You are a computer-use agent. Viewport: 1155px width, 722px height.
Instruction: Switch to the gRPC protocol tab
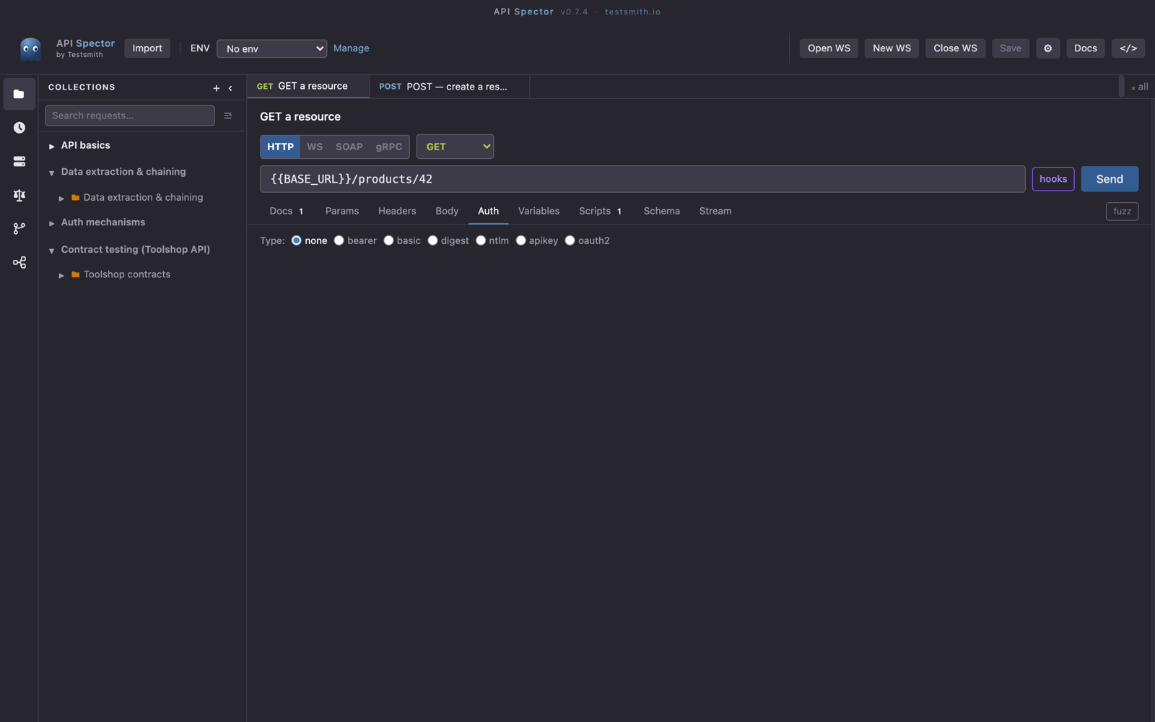tap(388, 147)
